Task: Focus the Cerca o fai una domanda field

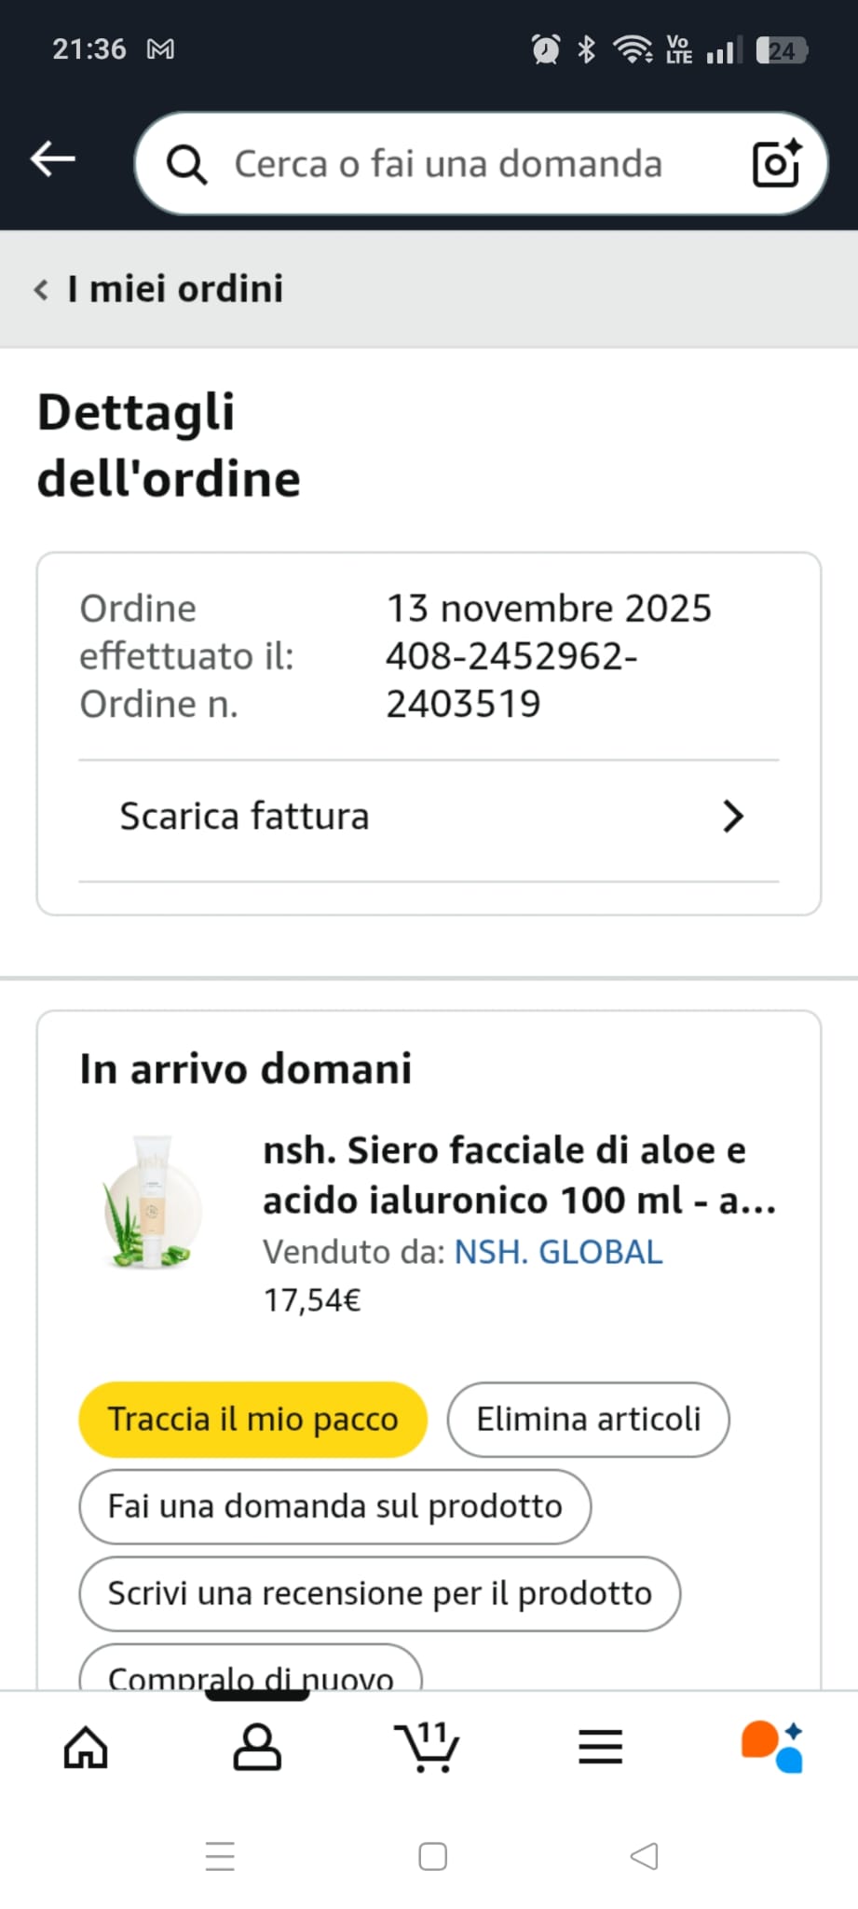Action: [x=448, y=164]
